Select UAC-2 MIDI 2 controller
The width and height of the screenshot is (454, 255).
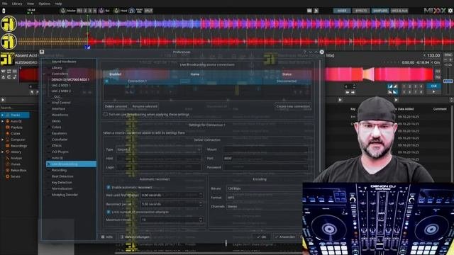[x=61, y=91]
